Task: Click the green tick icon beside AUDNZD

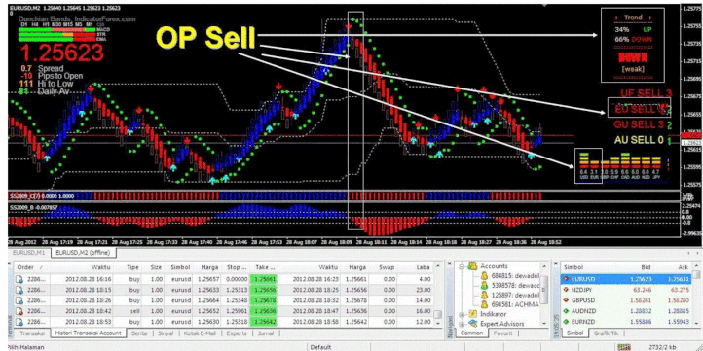Action: click(x=566, y=311)
